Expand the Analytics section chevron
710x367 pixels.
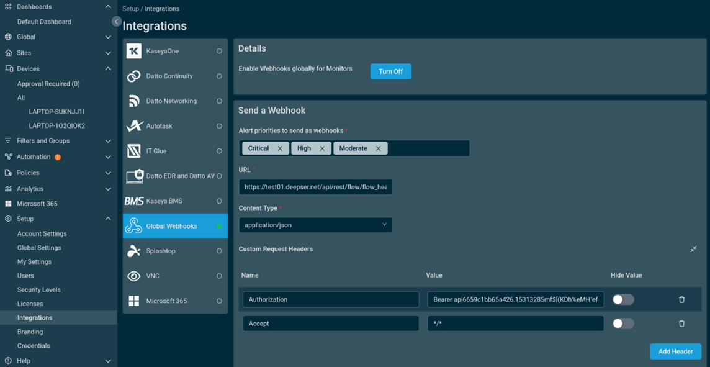pyautogui.click(x=108, y=189)
